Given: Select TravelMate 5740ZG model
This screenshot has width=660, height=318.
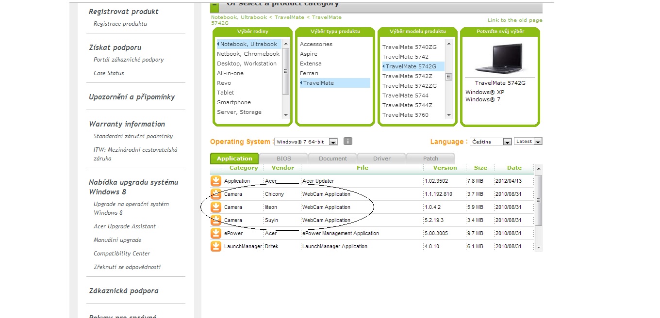Looking at the screenshot, I should 409,47.
